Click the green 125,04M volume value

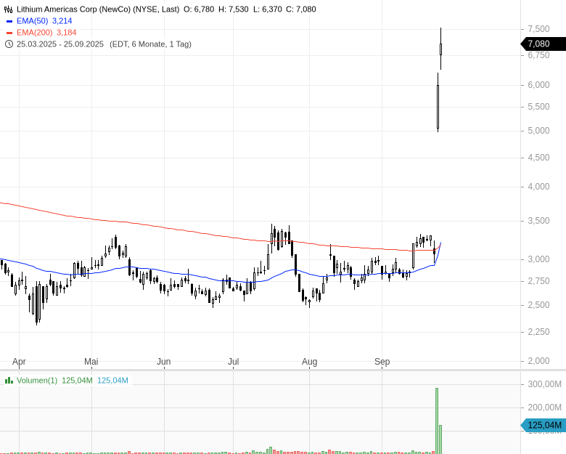coord(77,380)
